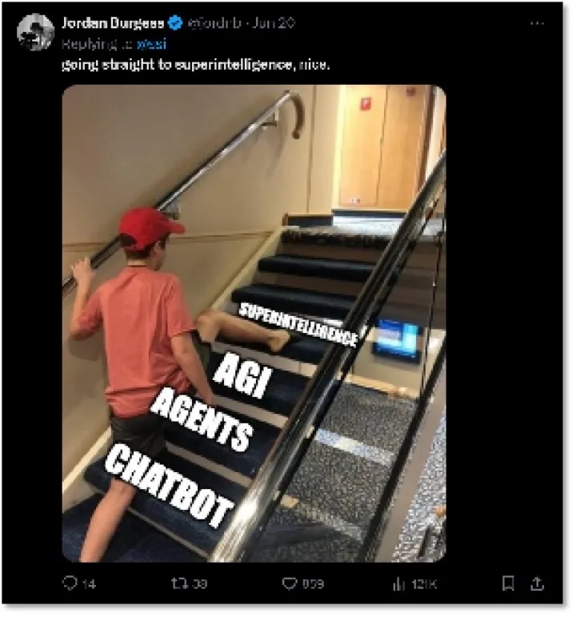Open the three-dot more options menu
Screen dimensions: 576x617
pos(537,24)
